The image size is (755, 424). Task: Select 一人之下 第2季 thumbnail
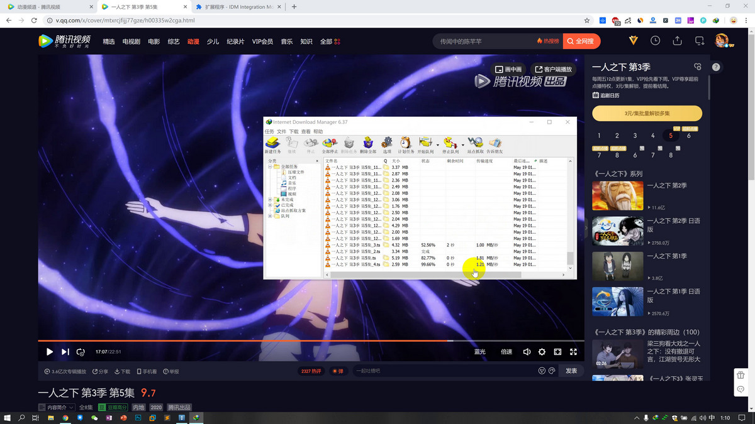click(x=617, y=196)
